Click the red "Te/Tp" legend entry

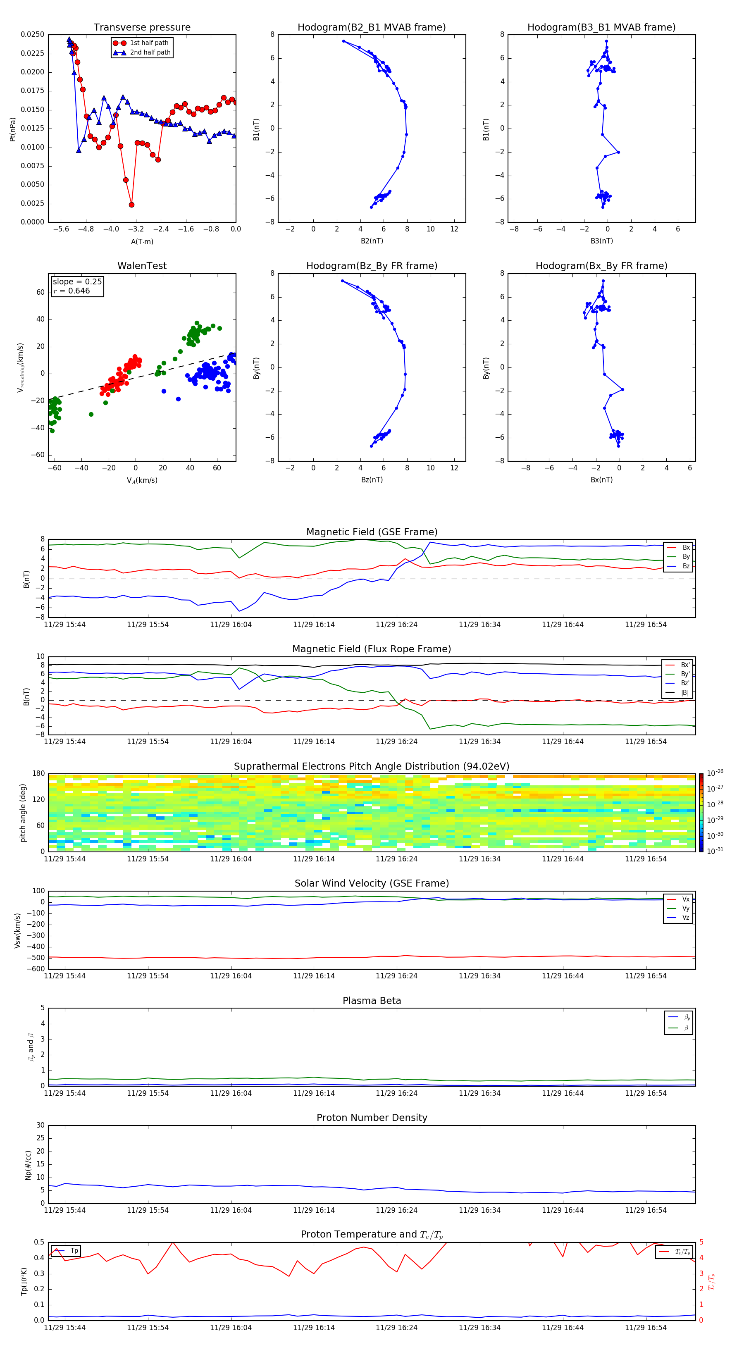675,1252
